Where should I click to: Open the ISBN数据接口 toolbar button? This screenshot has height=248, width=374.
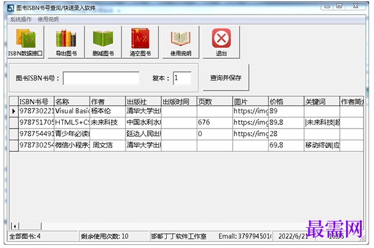[26, 42]
